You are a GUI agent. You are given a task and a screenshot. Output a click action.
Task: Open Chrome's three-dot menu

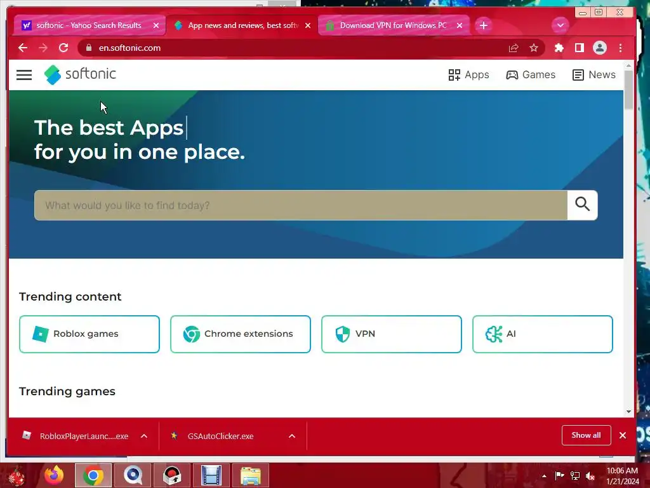pyautogui.click(x=621, y=48)
